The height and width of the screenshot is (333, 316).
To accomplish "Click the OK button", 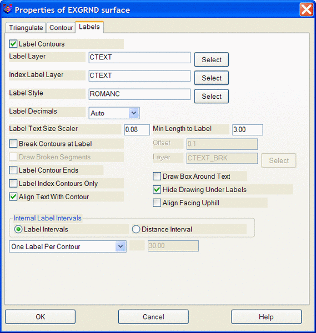I will tap(41, 317).
